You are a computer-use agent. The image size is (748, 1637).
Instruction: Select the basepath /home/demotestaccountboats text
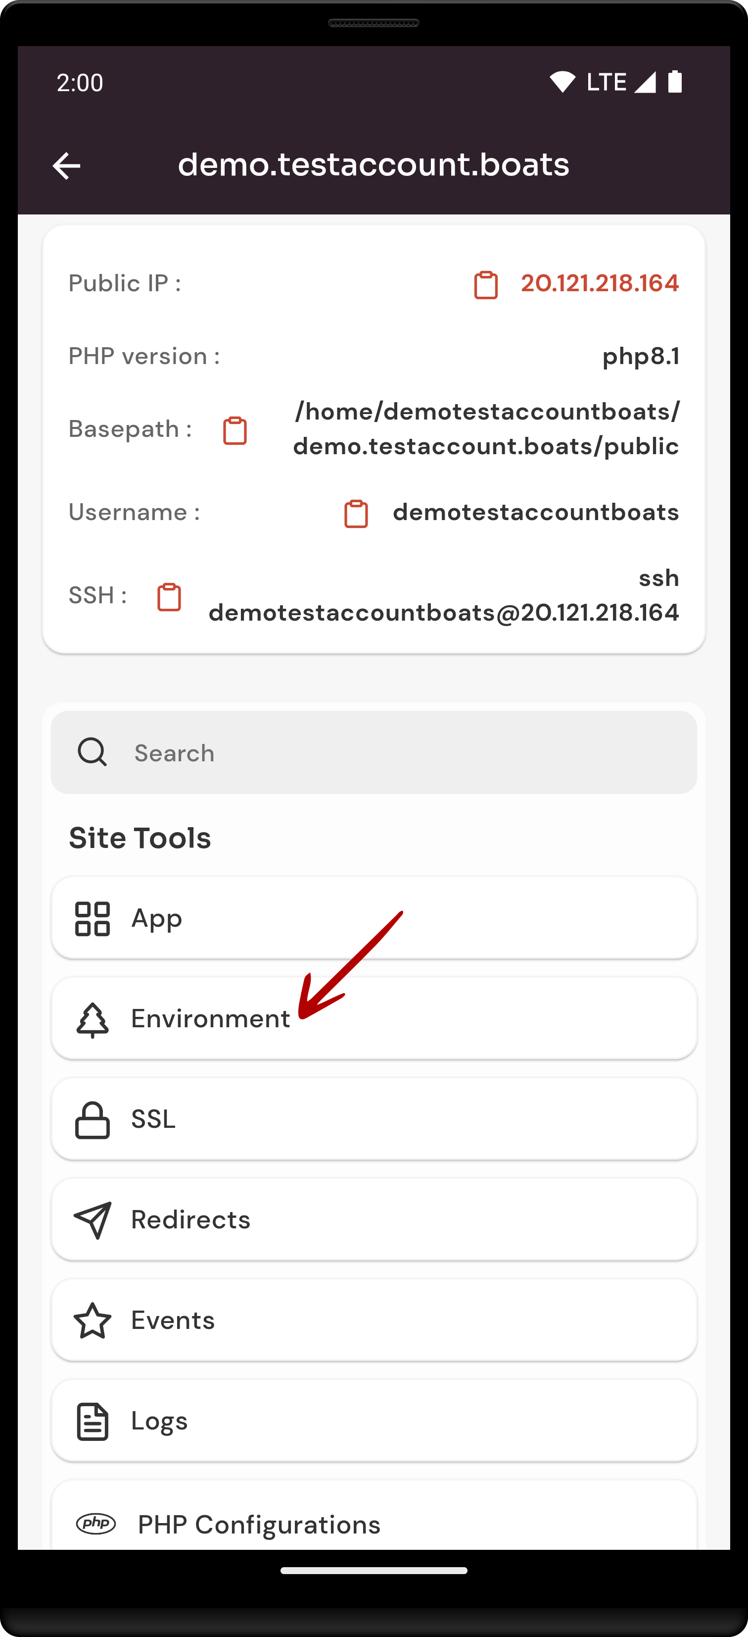[x=486, y=429]
